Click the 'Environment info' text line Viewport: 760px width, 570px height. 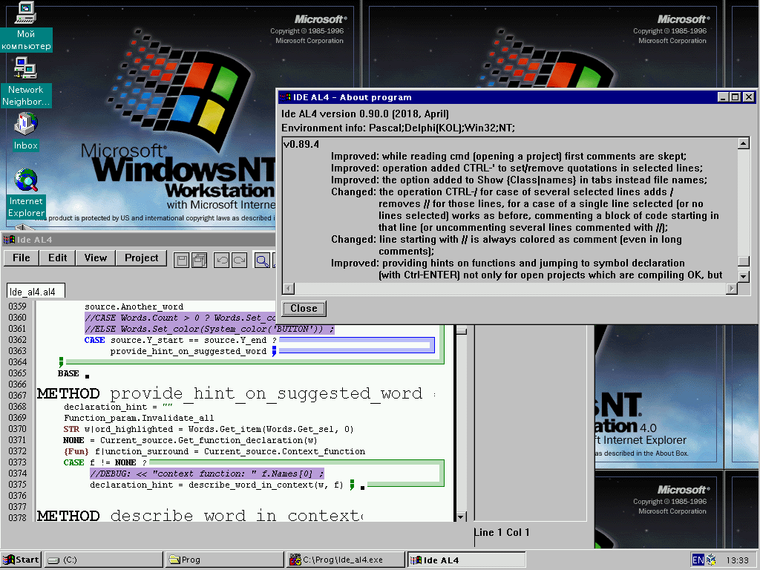tap(398, 128)
